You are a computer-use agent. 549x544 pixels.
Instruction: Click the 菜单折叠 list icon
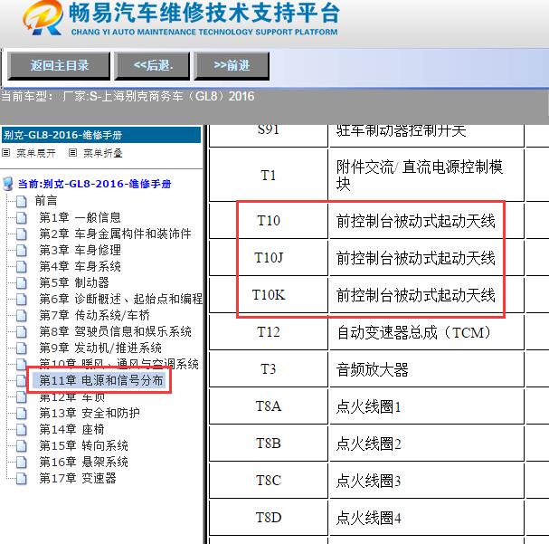tap(73, 153)
